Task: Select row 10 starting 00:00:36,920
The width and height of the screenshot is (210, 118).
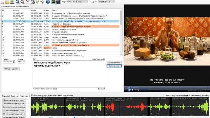Action: [x=60, y=37]
